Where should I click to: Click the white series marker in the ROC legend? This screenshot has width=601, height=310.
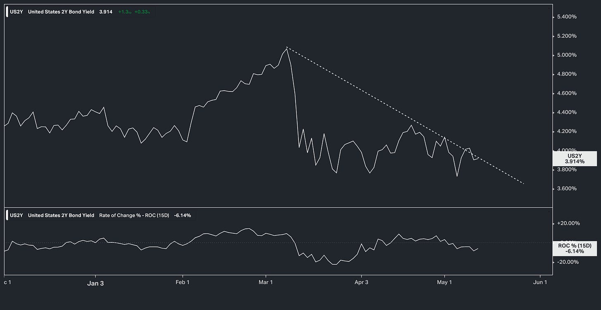click(7, 215)
